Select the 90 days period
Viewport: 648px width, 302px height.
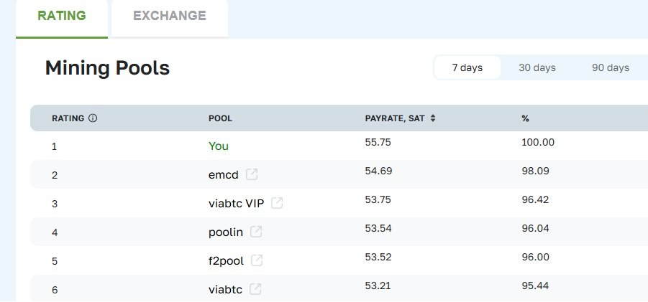click(611, 67)
